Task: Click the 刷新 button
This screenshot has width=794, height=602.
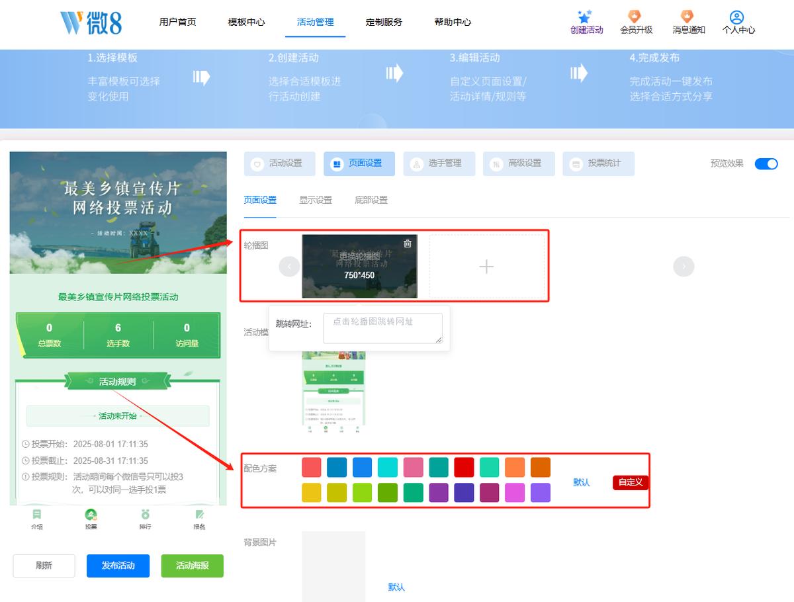Action: (x=44, y=566)
